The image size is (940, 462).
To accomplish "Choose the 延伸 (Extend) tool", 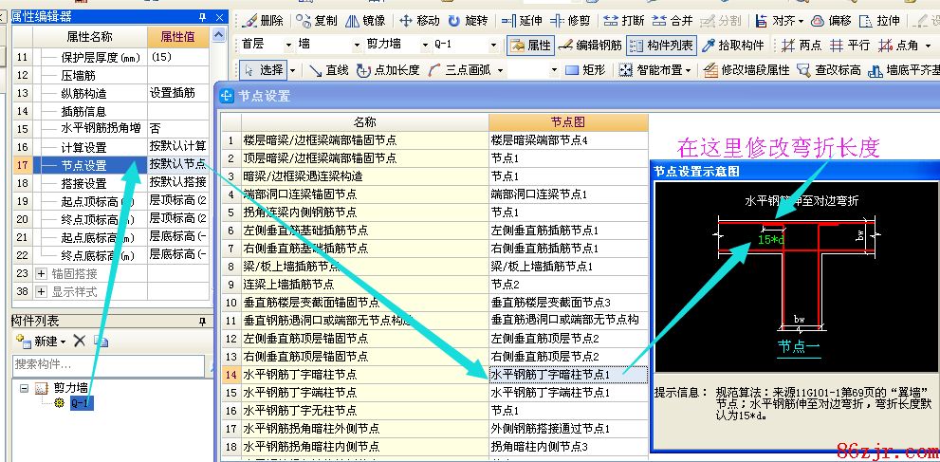I will pyautogui.click(x=522, y=20).
